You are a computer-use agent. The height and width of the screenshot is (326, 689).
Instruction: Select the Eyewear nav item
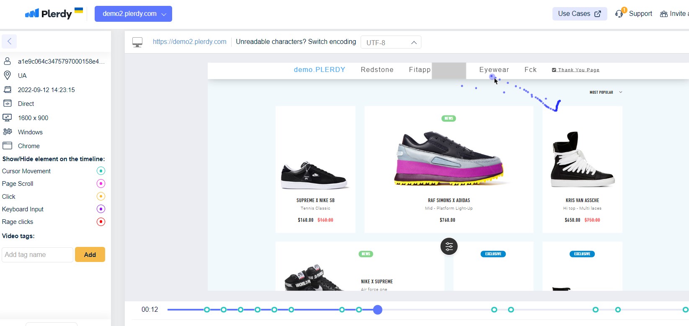point(494,70)
